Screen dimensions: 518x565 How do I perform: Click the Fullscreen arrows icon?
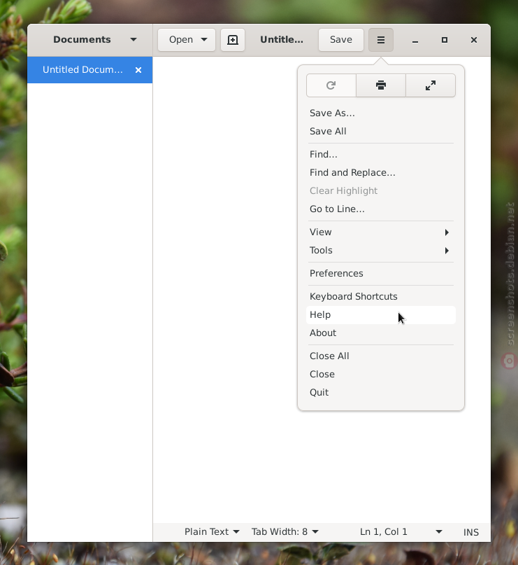pos(431,85)
